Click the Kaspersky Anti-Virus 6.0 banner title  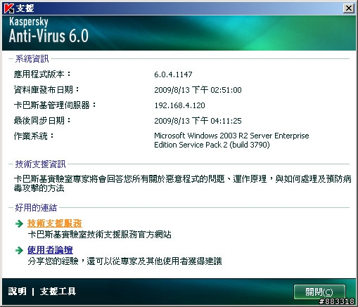click(49, 30)
